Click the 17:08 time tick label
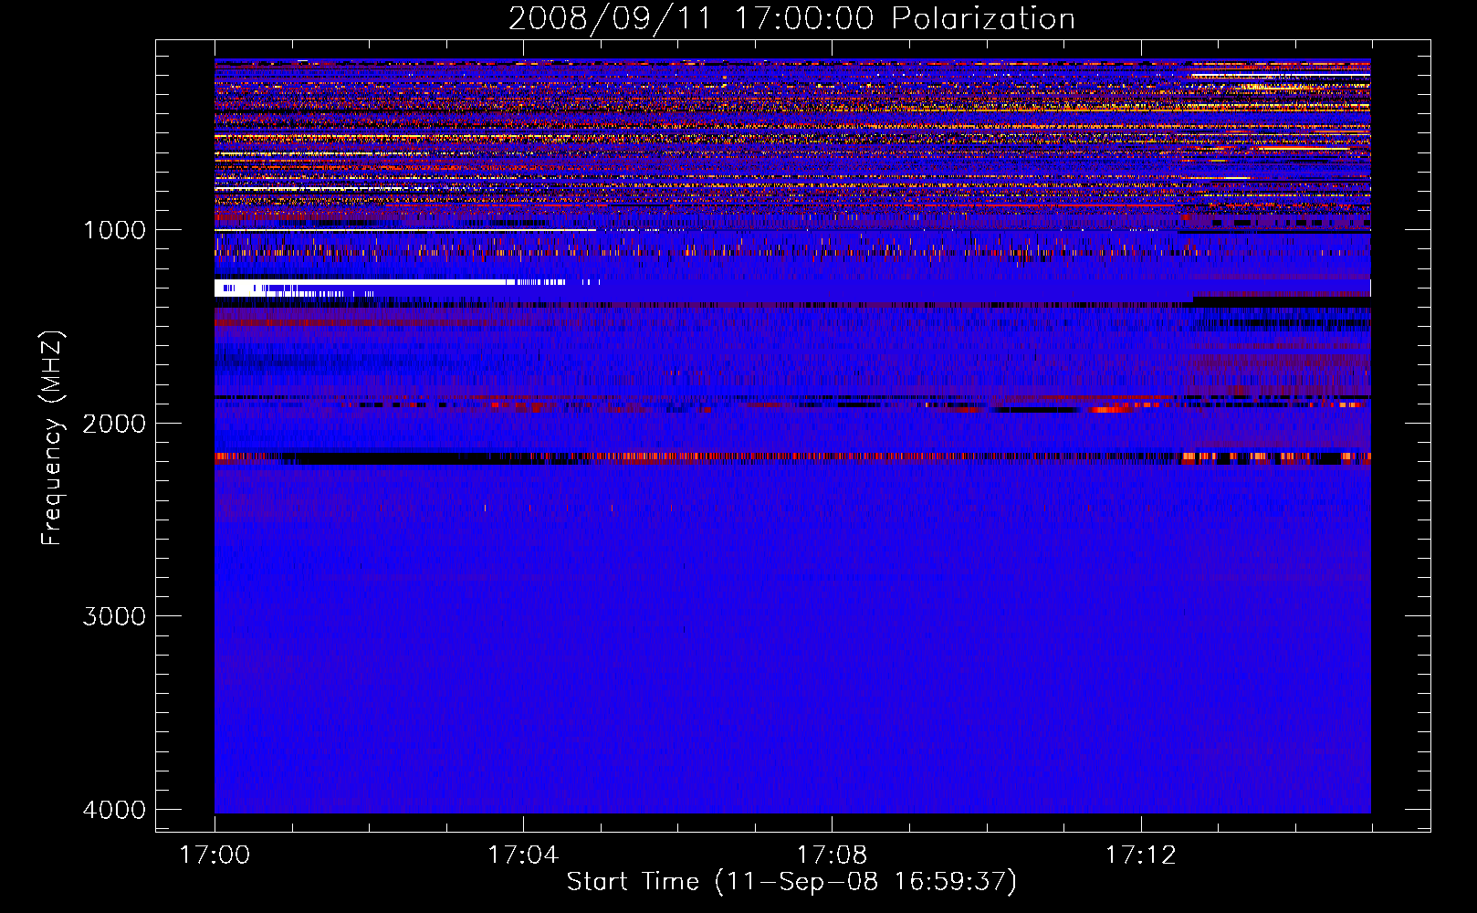Viewport: 1477px width, 913px height. [832, 855]
